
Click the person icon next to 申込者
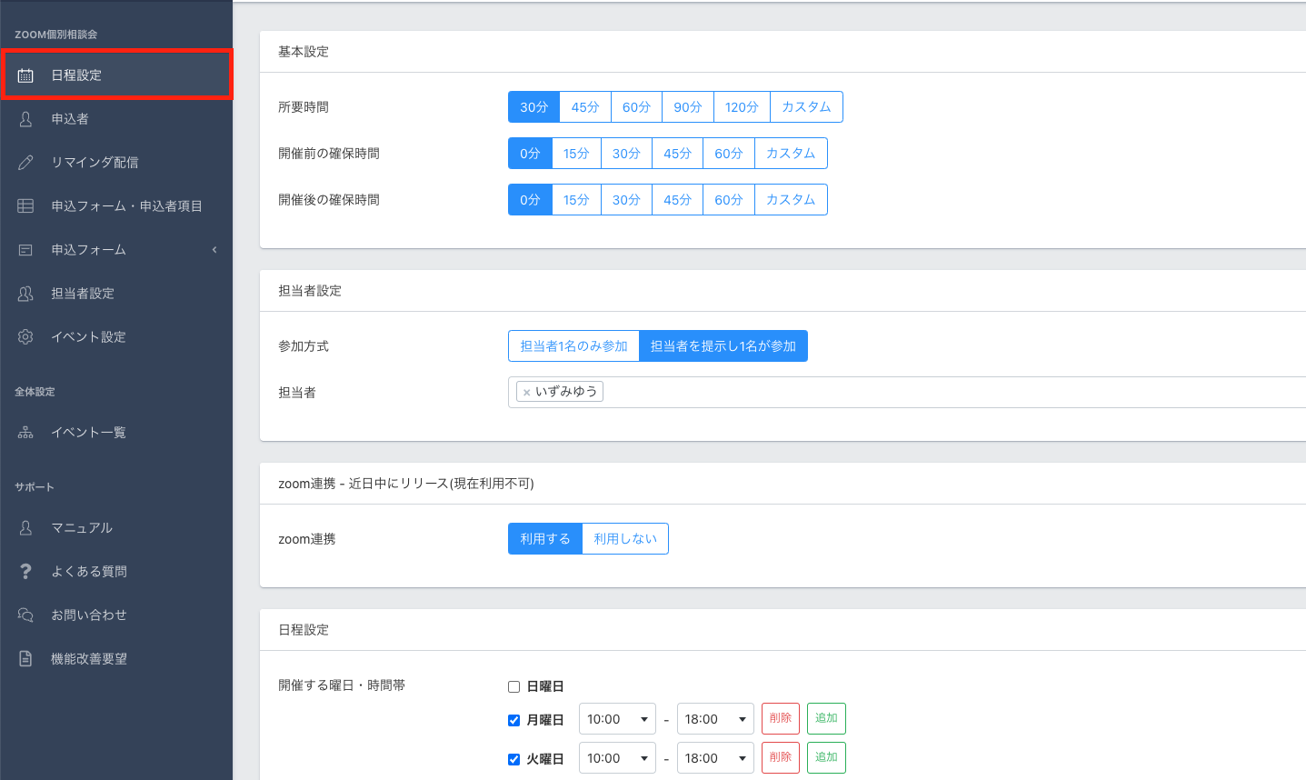(x=25, y=119)
